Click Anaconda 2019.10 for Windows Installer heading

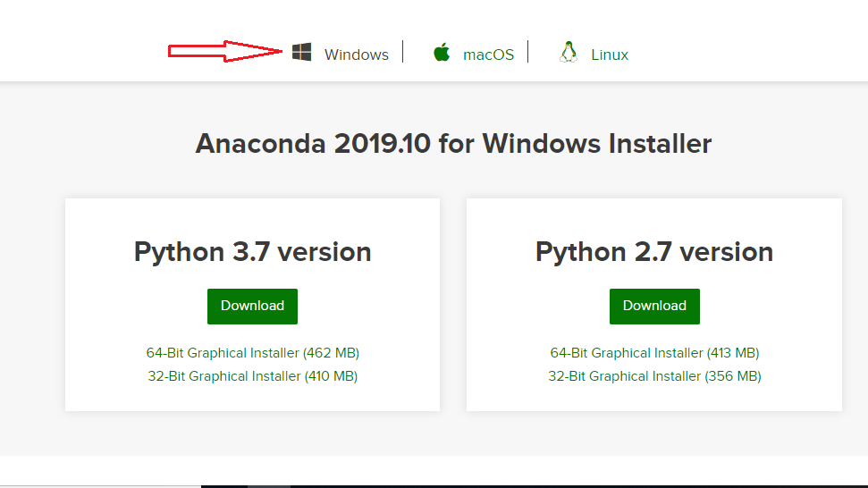click(453, 144)
